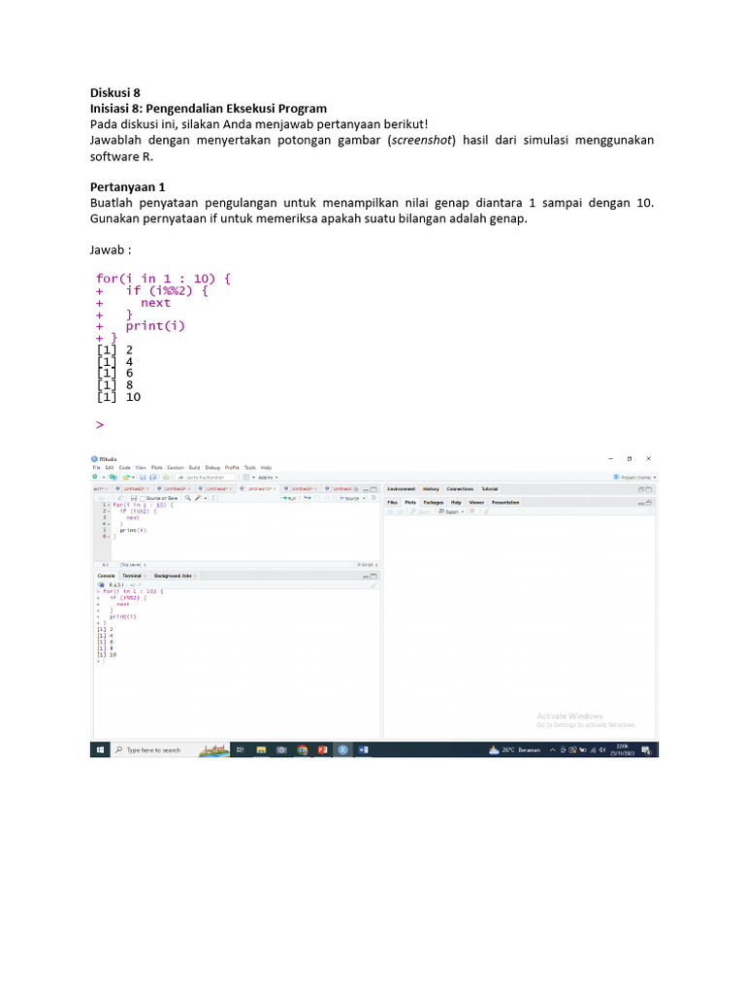Click the RStudio taskbar icon
The image size is (745, 994).
point(342,750)
